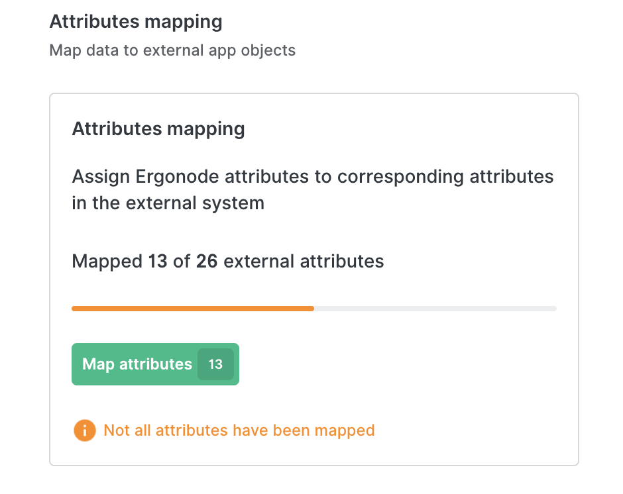The width and height of the screenshot is (623, 494).
Task: Click 'Map attributes' label text inside button
Action: pyautogui.click(x=137, y=364)
